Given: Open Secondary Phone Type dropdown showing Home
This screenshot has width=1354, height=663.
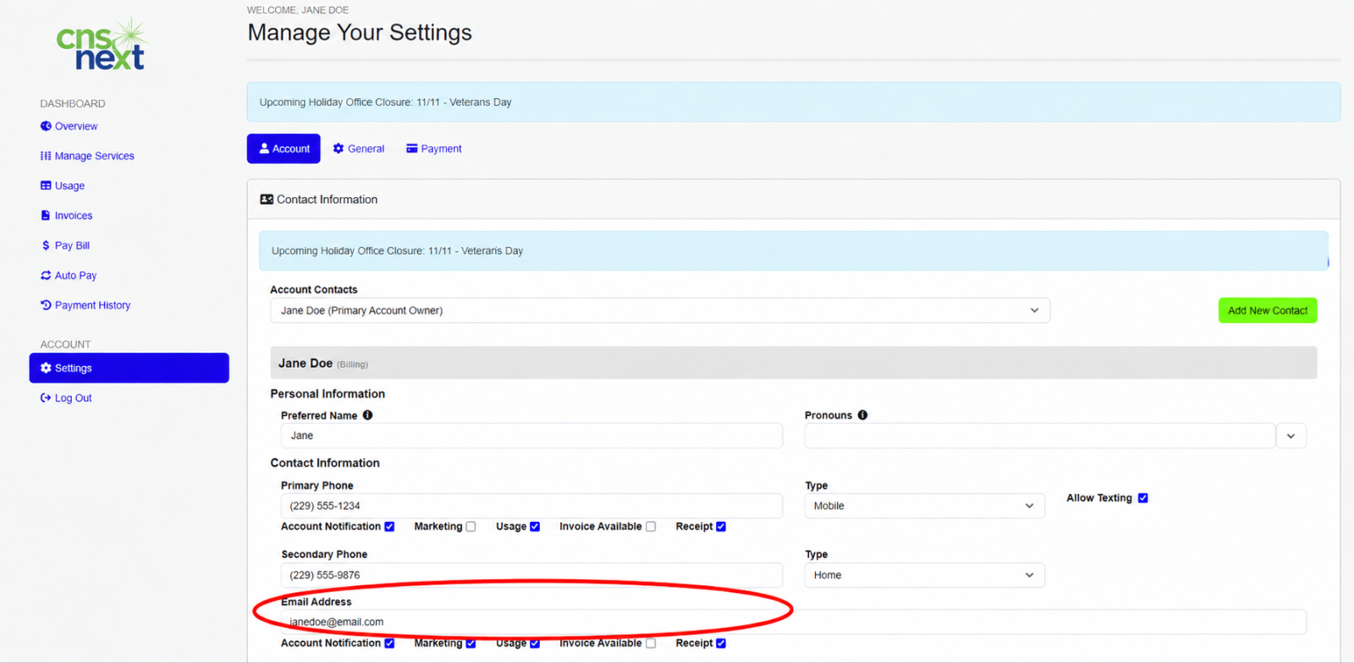Looking at the screenshot, I should click(x=924, y=575).
